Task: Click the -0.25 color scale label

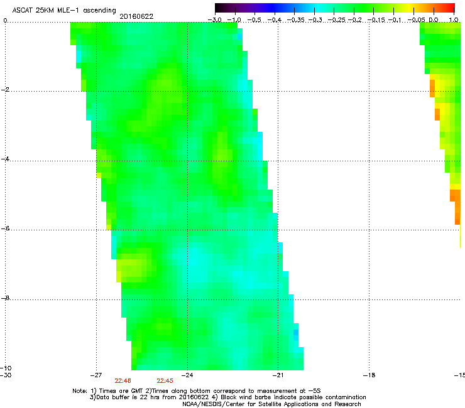Action: (x=337, y=20)
